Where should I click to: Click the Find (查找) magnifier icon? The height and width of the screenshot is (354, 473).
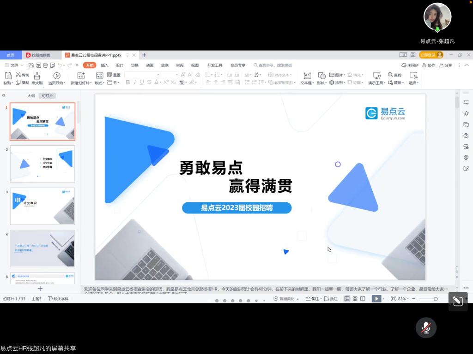390,75
